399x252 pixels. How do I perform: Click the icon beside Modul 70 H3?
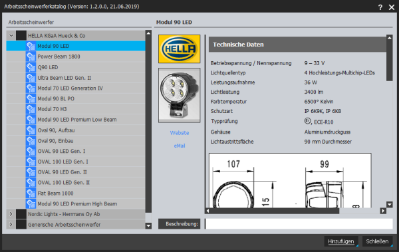[x=31, y=109]
